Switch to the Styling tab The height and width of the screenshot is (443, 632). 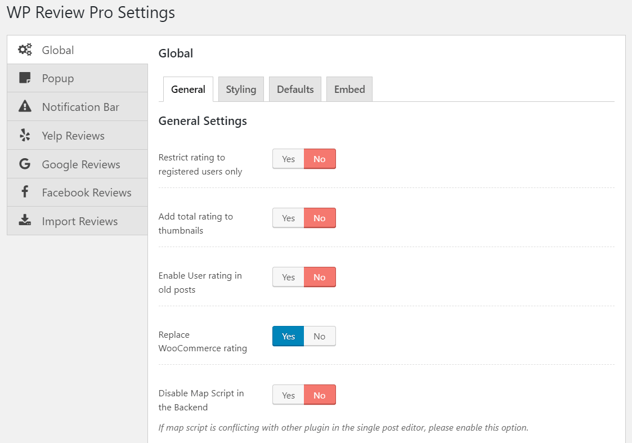(x=241, y=89)
